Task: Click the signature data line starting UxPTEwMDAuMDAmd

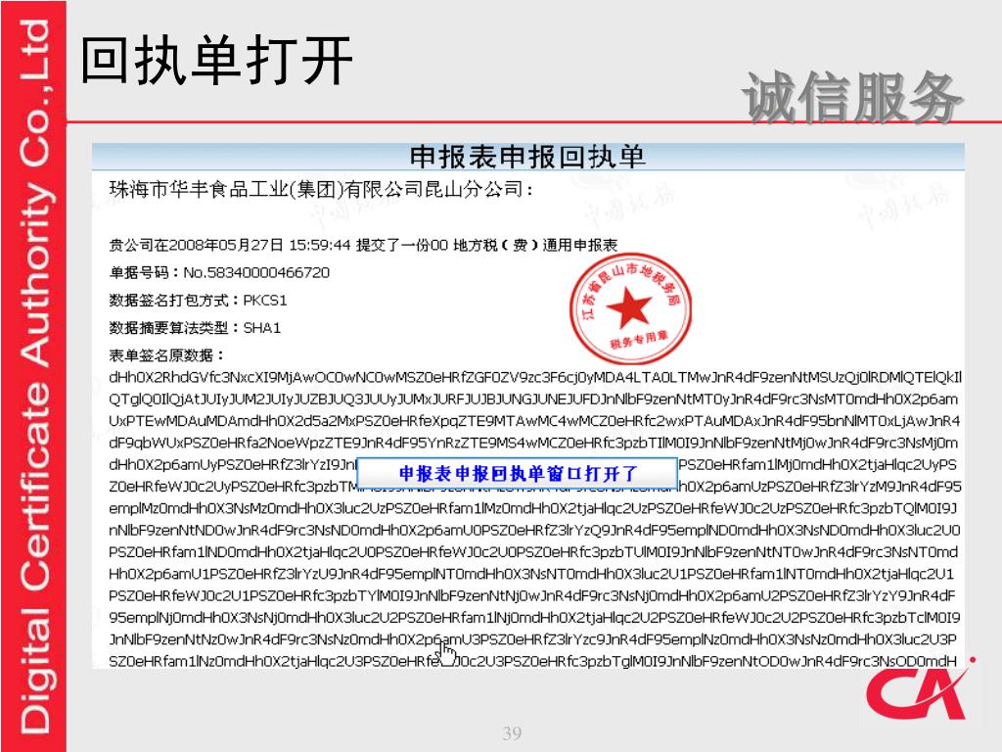Action: coord(534,421)
